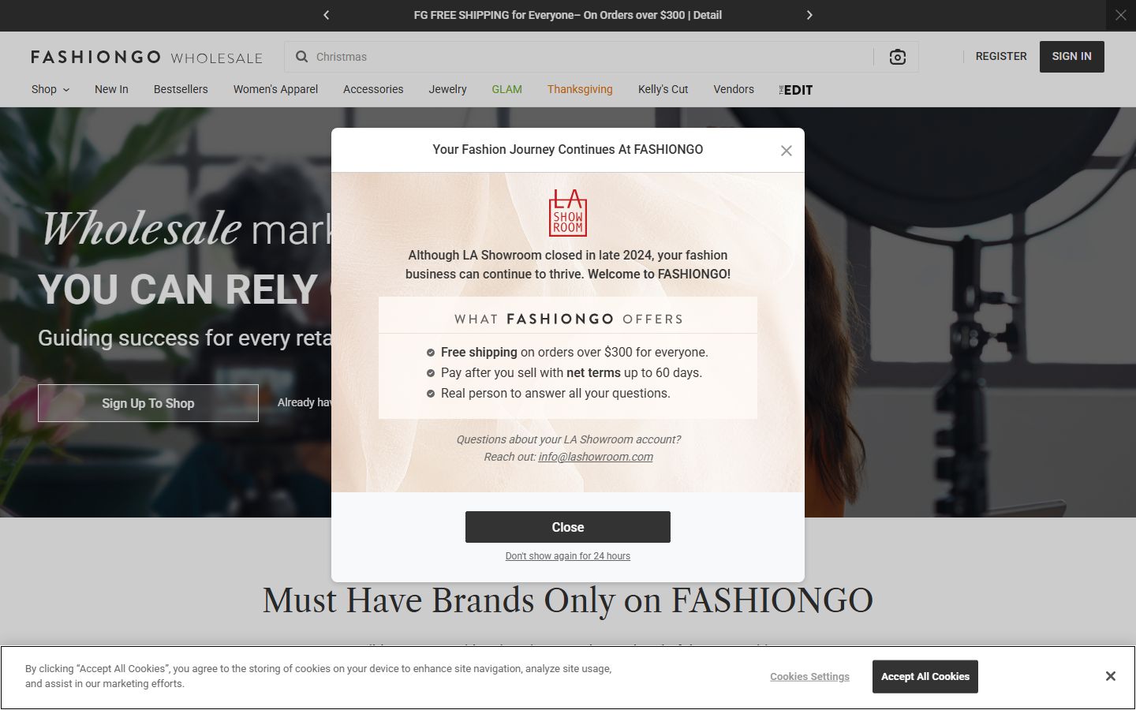This screenshot has height=710, width=1136.
Task: Click 'Real person to answer all your questions'
Action: point(555,394)
